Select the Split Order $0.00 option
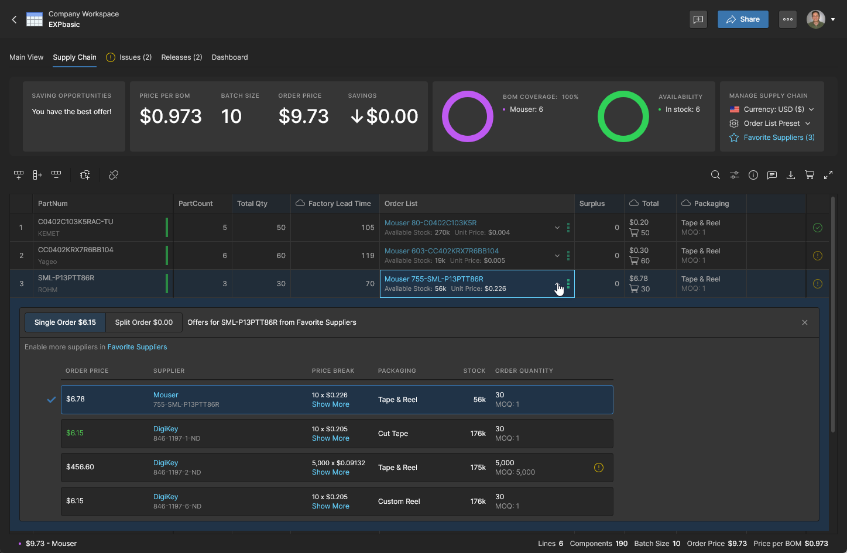The height and width of the screenshot is (553, 847). click(x=144, y=322)
